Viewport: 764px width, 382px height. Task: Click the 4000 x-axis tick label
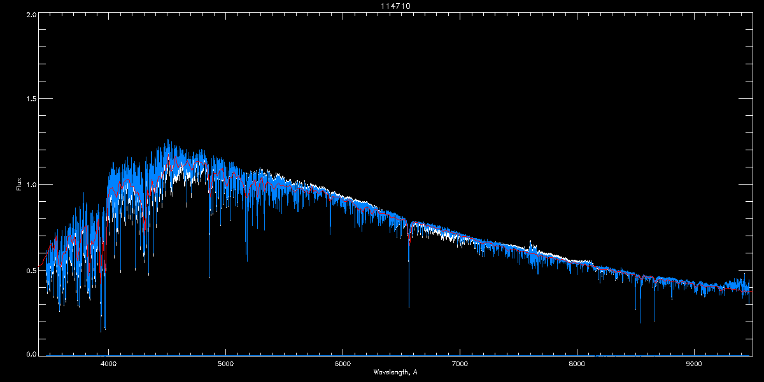tap(108, 364)
